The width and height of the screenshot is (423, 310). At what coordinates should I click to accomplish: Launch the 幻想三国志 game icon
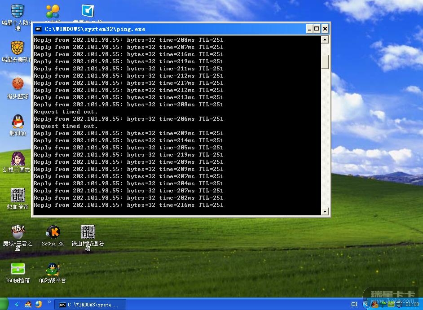click(18, 158)
